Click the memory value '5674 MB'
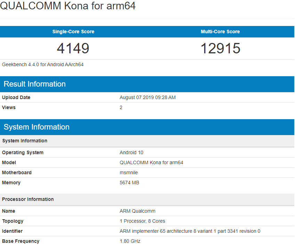 (129, 183)
